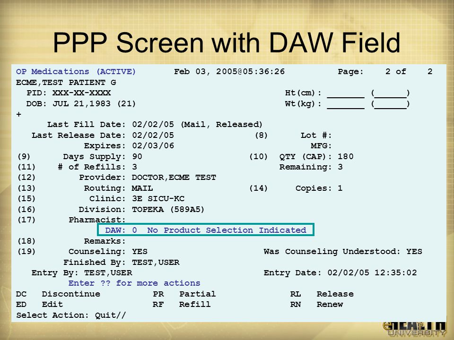Click the '(10)' field number
The width and height of the screenshot is (454, 340).
click(258, 156)
